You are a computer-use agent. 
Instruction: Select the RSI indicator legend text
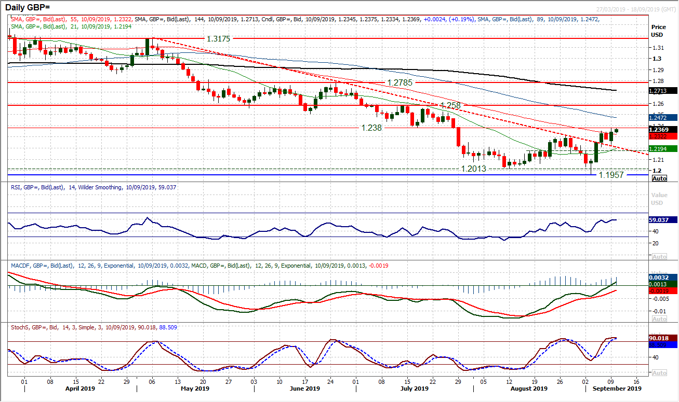pos(93,187)
